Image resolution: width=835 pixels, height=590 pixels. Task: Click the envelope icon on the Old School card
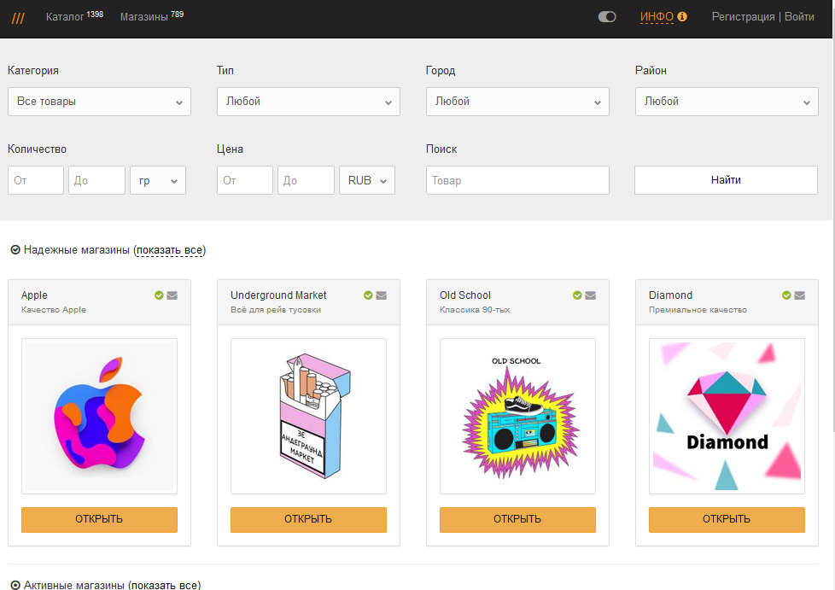click(589, 295)
